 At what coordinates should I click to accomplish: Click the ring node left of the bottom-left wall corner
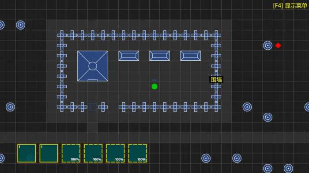pos(10,107)
